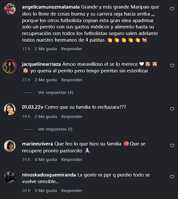The height and width of the screenshot is (199, 178).
Task: Tap heart icon on 01.03.22v's comment
Action: (172, 109)
